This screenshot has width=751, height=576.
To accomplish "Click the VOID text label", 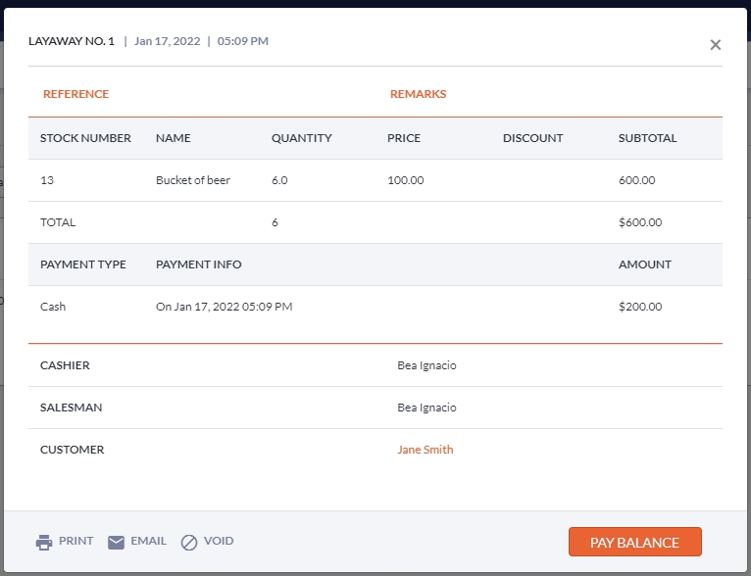I will (x=219, y=541).
